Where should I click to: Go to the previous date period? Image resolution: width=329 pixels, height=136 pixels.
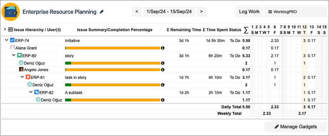coord(136,12)
